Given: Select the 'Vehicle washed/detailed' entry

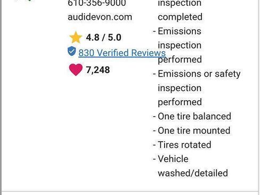Looking at the screenshot, I should 190,166.
